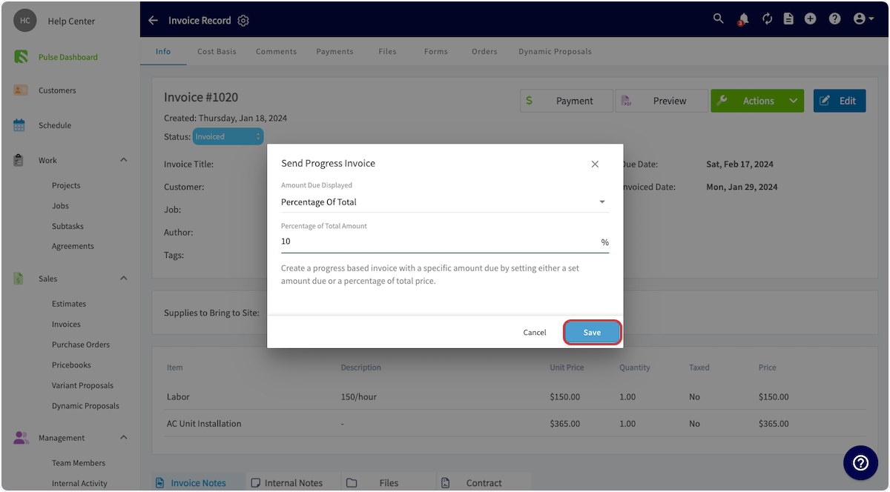Click Save in the progress invoice dialog

(x=592, y=333)
